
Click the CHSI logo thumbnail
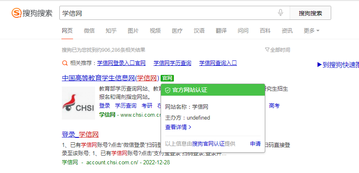pos(78,103)
